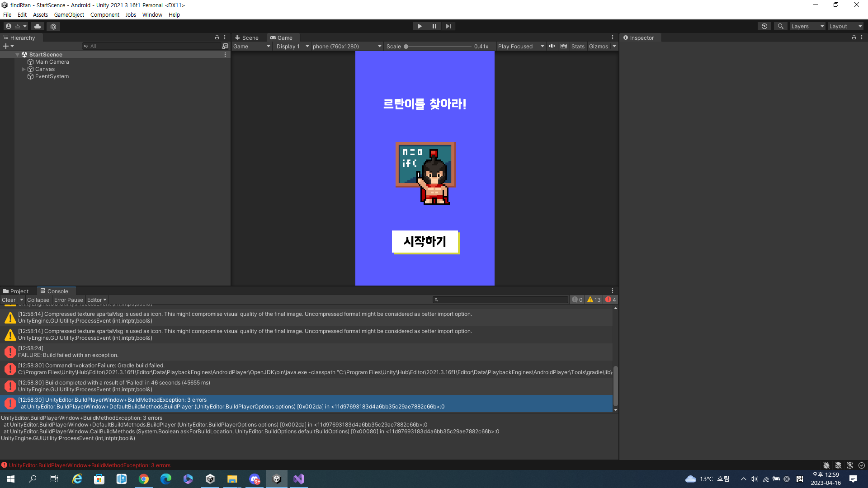The height and width of the screenshot is (488, 868).
Task: Open Visual Studio from the taskbar
Action: [299, 479]
